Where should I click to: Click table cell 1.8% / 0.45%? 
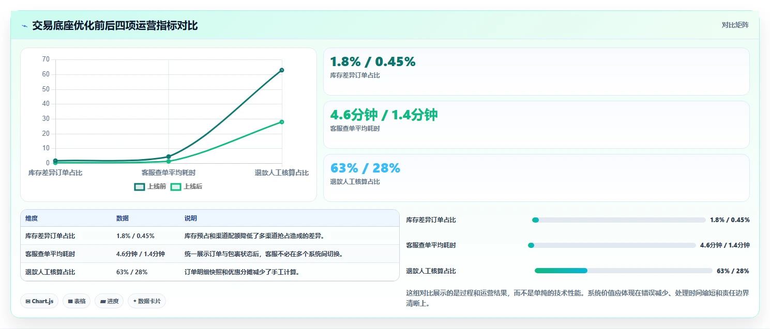[135, 236]
